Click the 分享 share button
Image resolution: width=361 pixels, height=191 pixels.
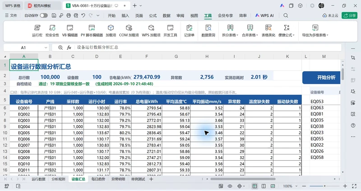pos(349,15)
